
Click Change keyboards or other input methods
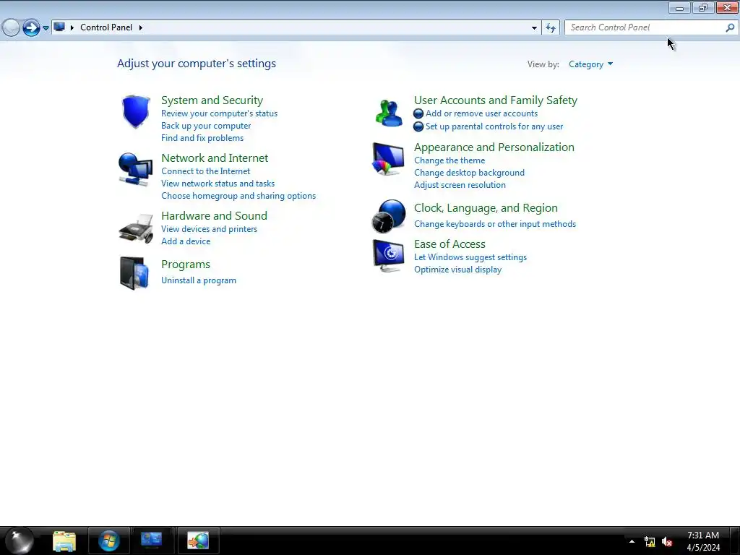pyautogui.click(x=494, y=224)
